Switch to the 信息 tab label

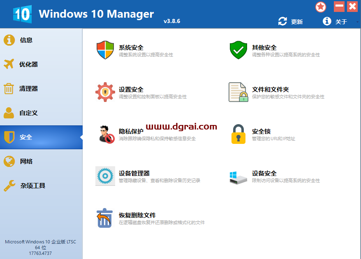coord(26,40)
